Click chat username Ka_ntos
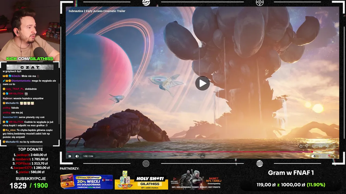The height and width of the screenshot is (194, 346). click(11, 130)
